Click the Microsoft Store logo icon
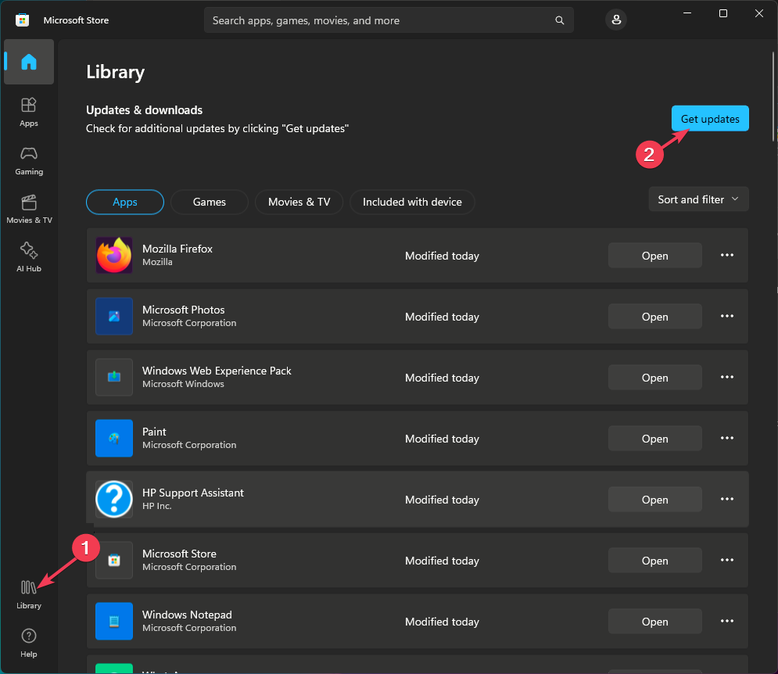This screenshot has width=778, height=674. tap(23, 20)
